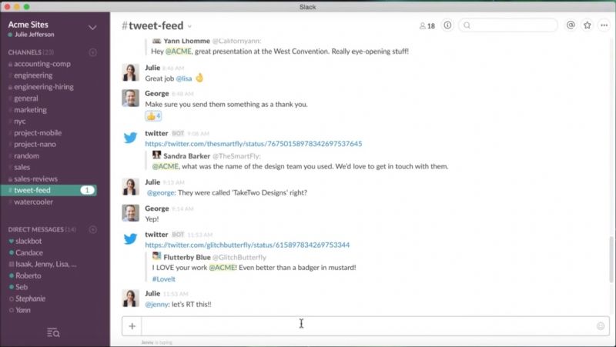616x347 pixels.
Task: Click the CHANNELS section header
Action: coord(25,52)
